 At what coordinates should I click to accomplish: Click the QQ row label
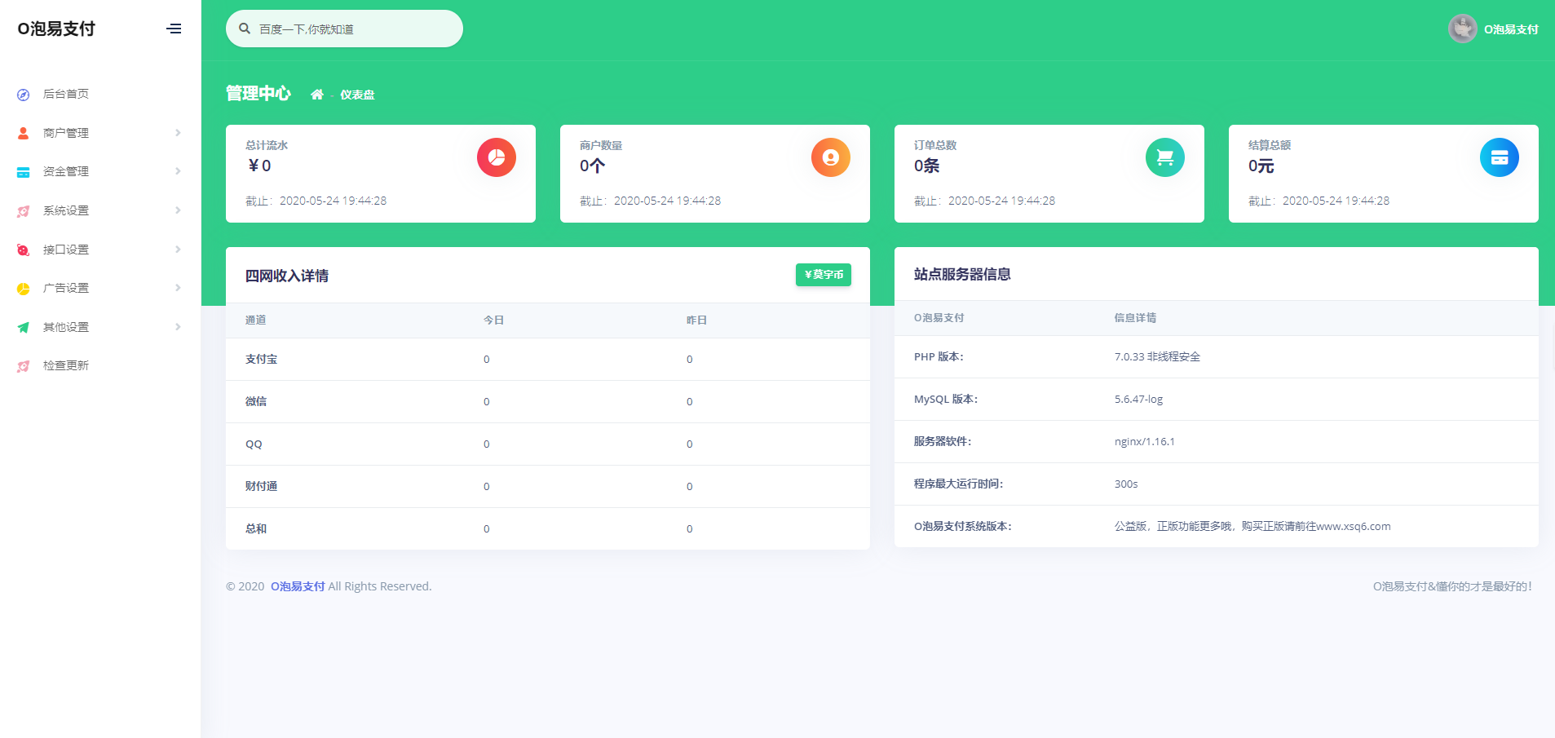(x=254, y=444)
